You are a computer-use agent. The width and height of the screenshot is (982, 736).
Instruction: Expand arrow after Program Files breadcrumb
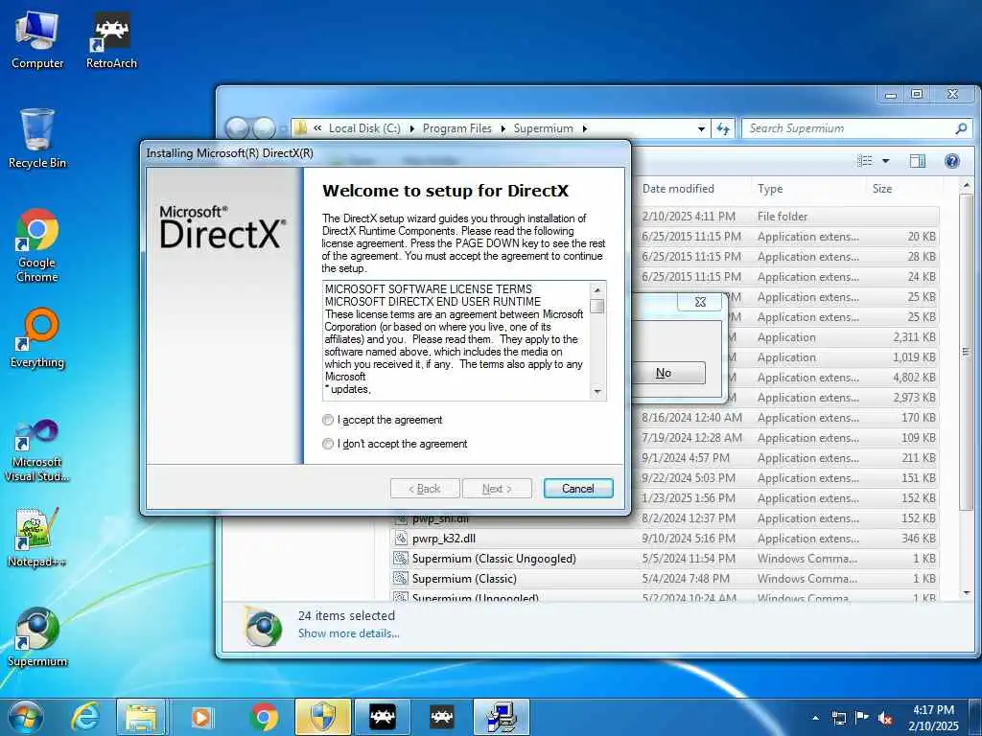point(503,128)
